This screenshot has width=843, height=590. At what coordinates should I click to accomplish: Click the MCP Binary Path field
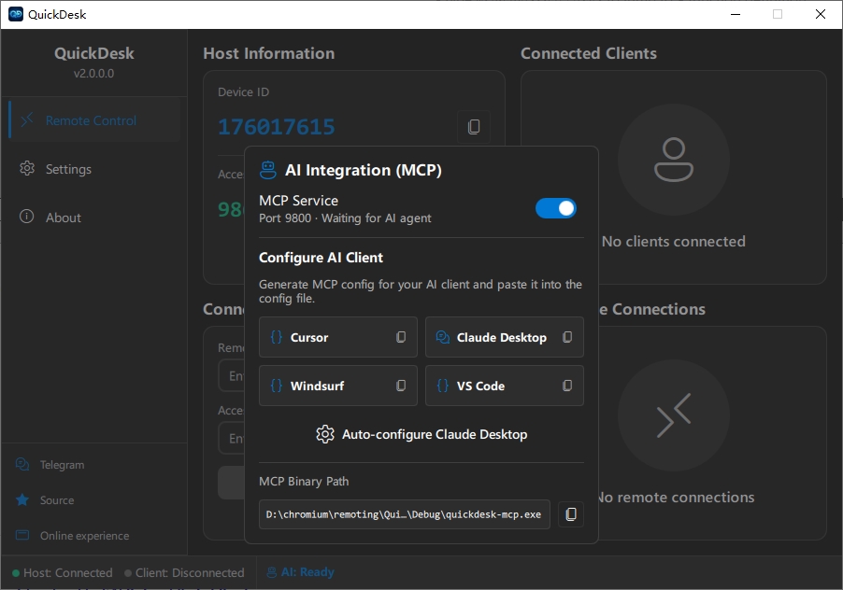(x=404, y=514)
